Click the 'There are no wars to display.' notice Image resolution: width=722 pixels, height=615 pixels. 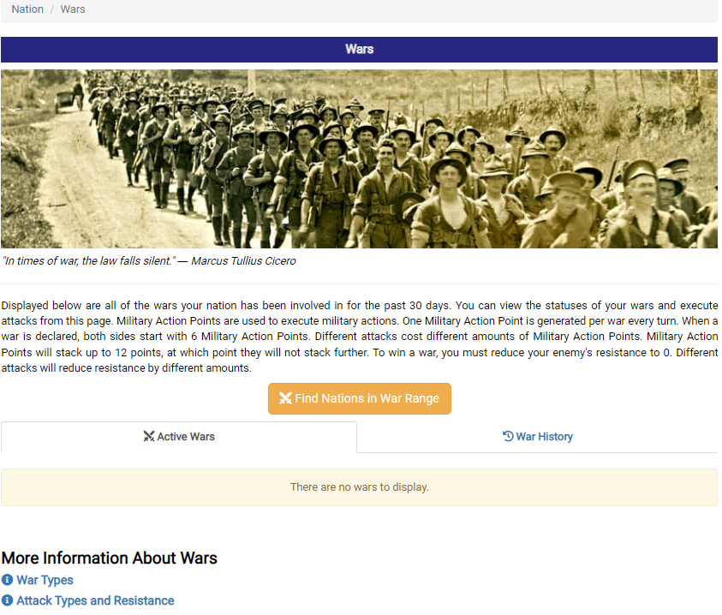click(359, 487)
